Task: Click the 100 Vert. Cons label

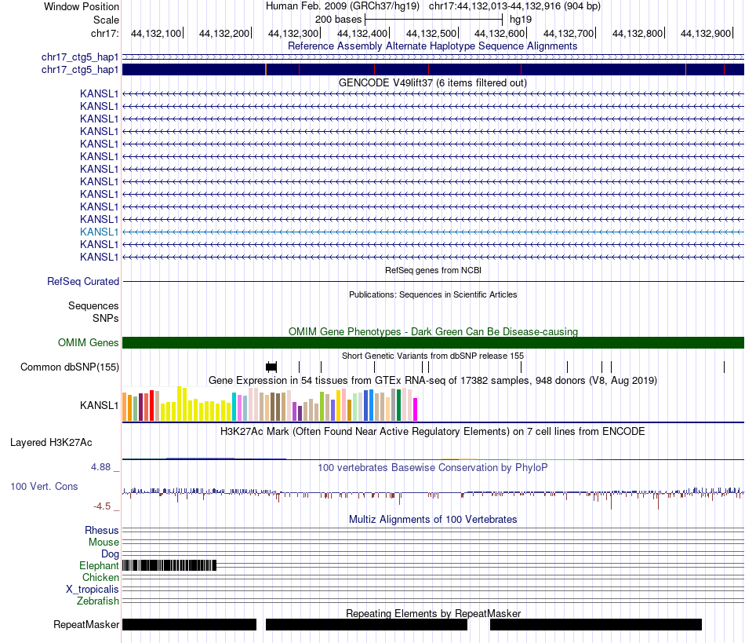Action: click(44, 487)
